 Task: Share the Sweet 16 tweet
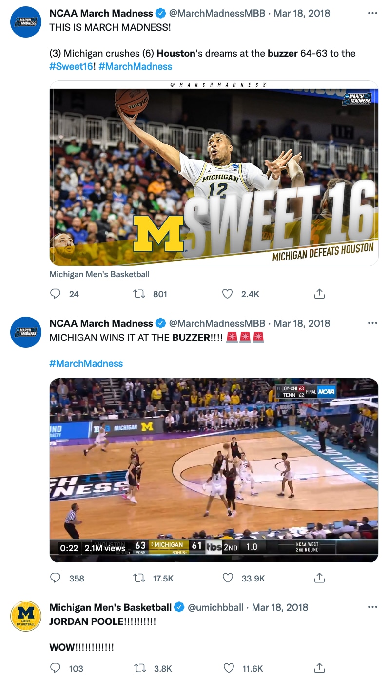click(x=319, y=294)
